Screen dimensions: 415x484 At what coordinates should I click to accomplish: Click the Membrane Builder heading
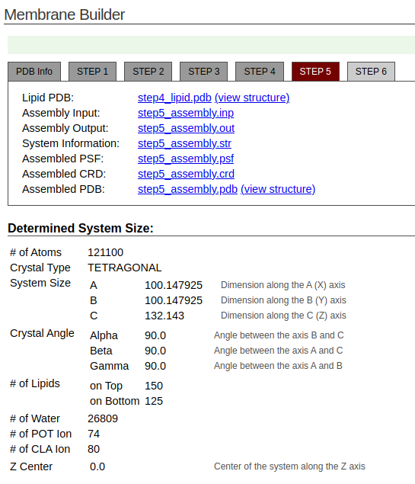tap(65, 14)
